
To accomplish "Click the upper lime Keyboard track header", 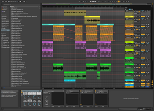I will click(x=129, y=42).
